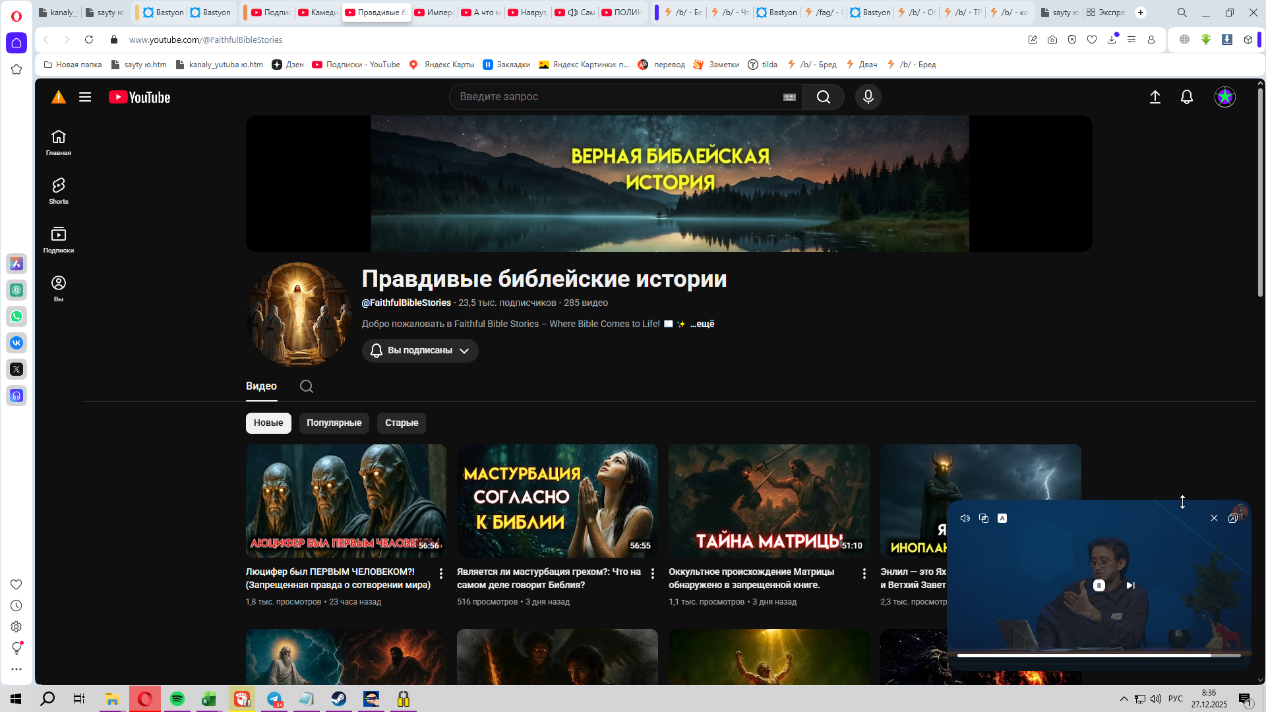
Task: Mute the mini player volume
Action: coord(965,518)
